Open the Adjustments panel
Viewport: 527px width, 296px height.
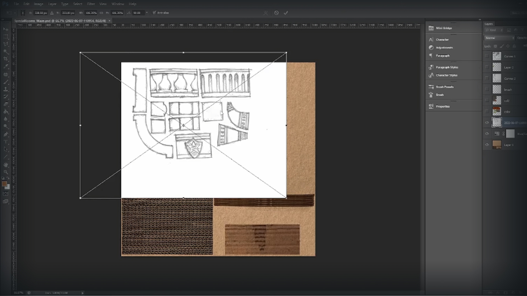444,47
